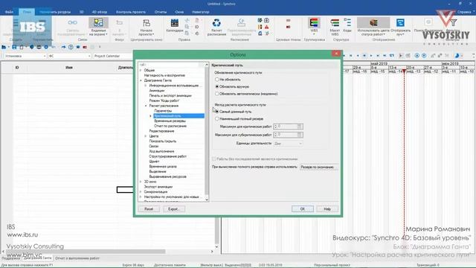Collapse 'Расчет расписания' tree node
The width and height of the screenshot is (476, 268).
tap(146, 106)
